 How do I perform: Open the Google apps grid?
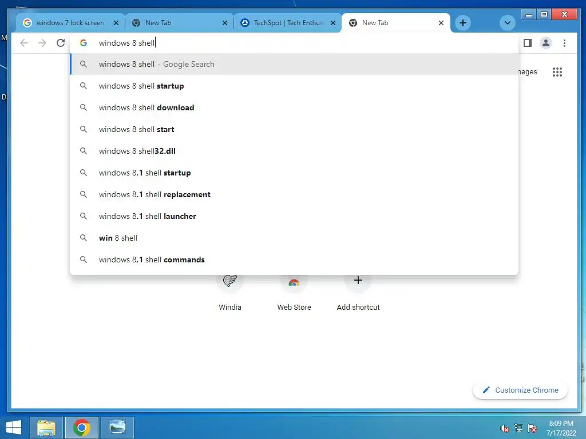[557, 71]
